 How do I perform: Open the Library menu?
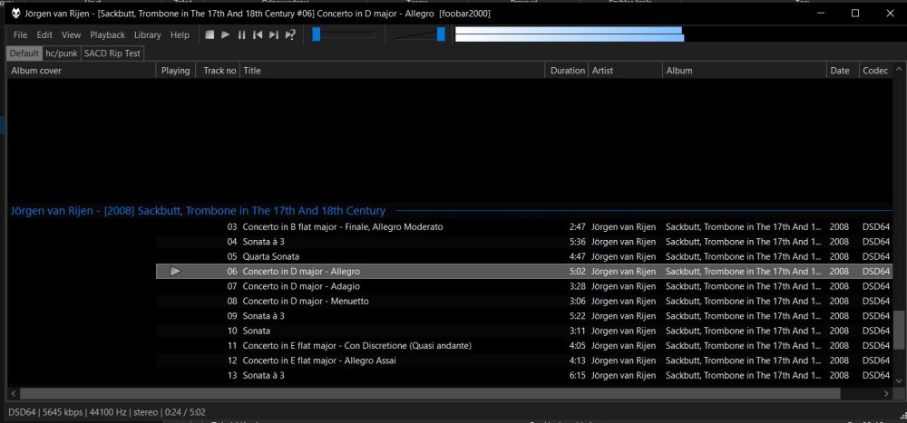[x=147, y=34]
